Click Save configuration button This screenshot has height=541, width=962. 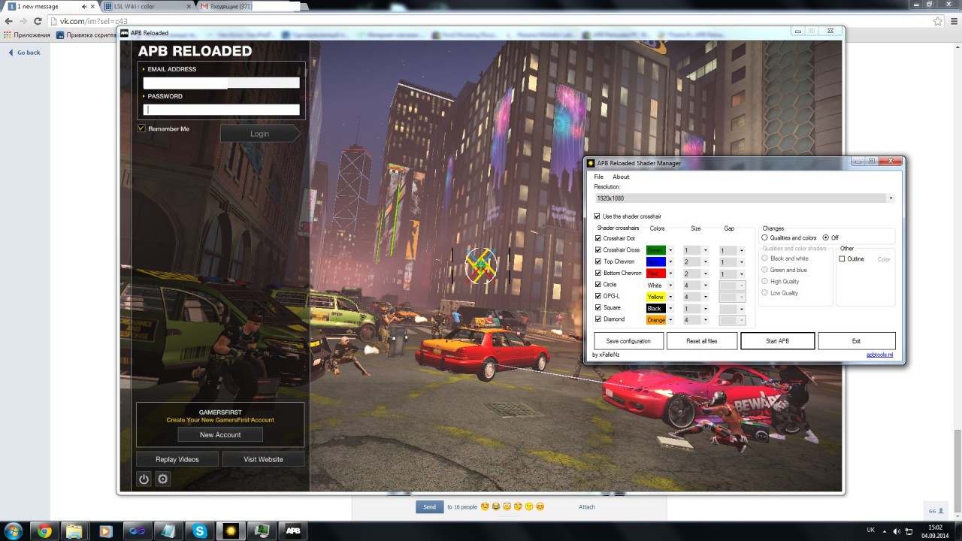[628, 341]
